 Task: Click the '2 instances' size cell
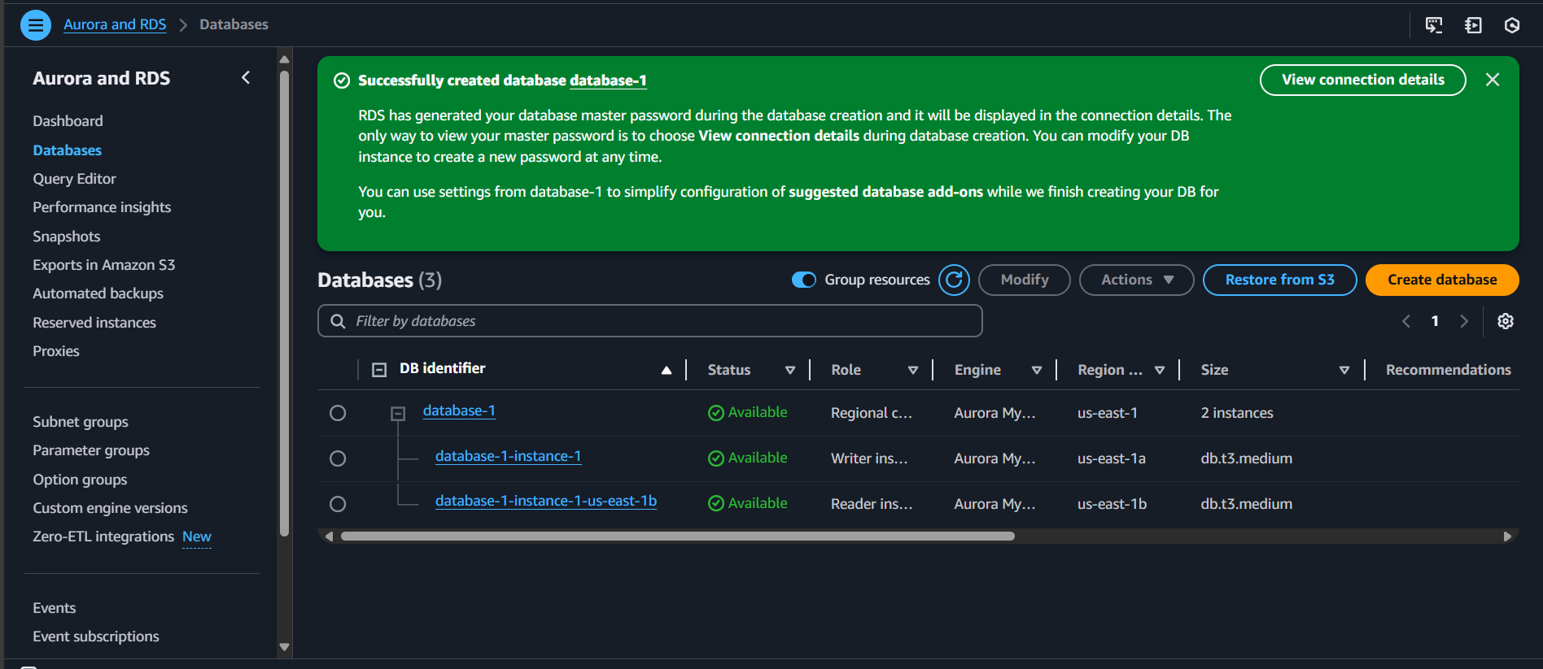(1237, 413)
